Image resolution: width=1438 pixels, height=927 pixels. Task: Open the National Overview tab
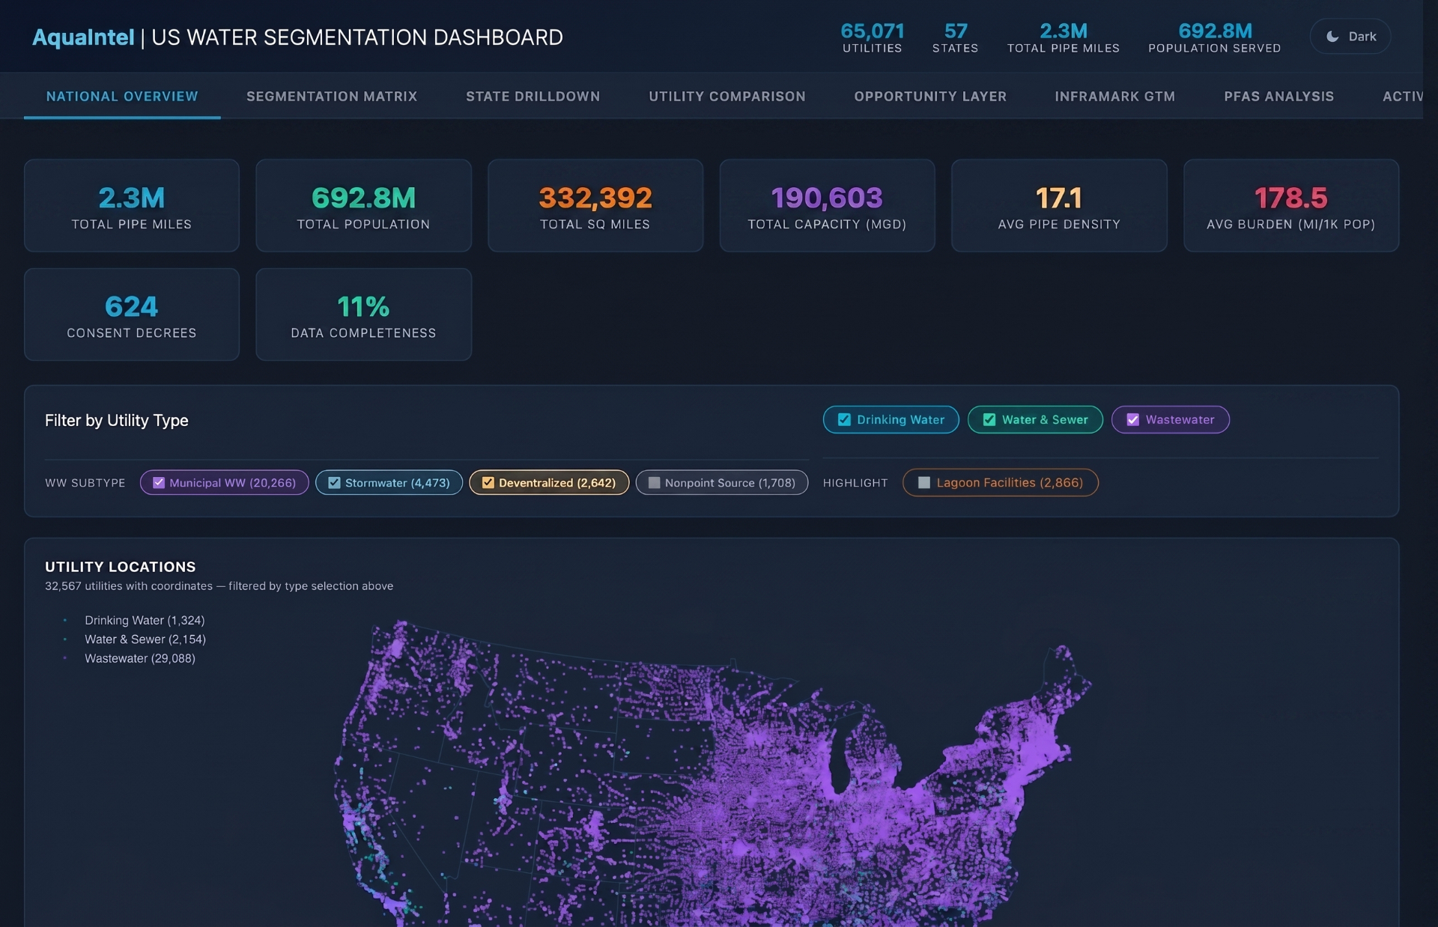122,97
